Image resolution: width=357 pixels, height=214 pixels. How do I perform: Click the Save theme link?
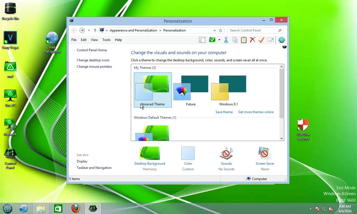tap(224, 112)
